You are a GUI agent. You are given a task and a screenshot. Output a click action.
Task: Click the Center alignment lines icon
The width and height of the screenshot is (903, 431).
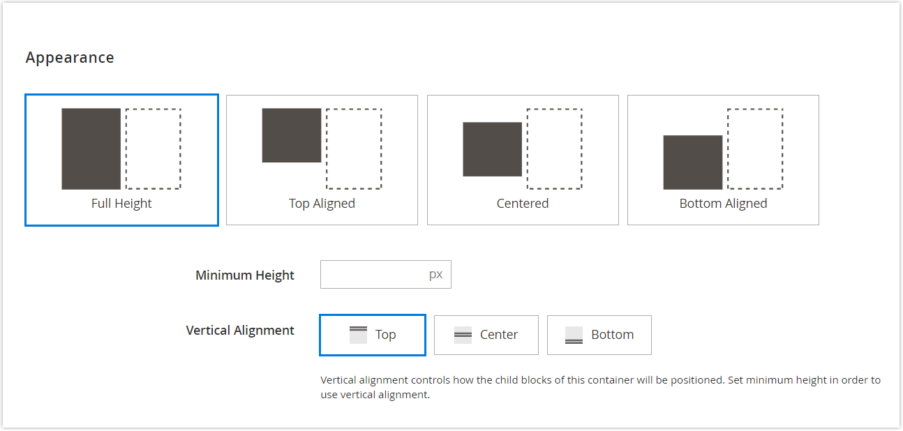point(463,335)
